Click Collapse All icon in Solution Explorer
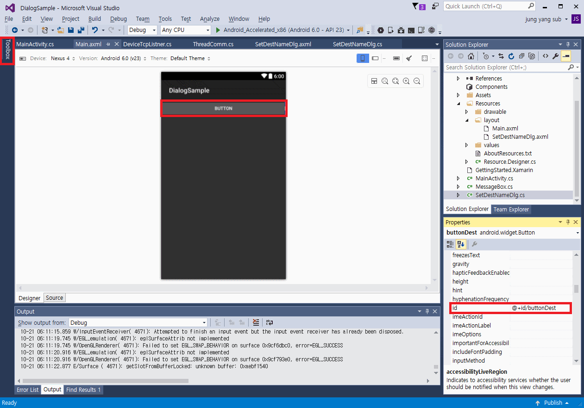This screenshot has height=408, width=584. coord(521,56)
